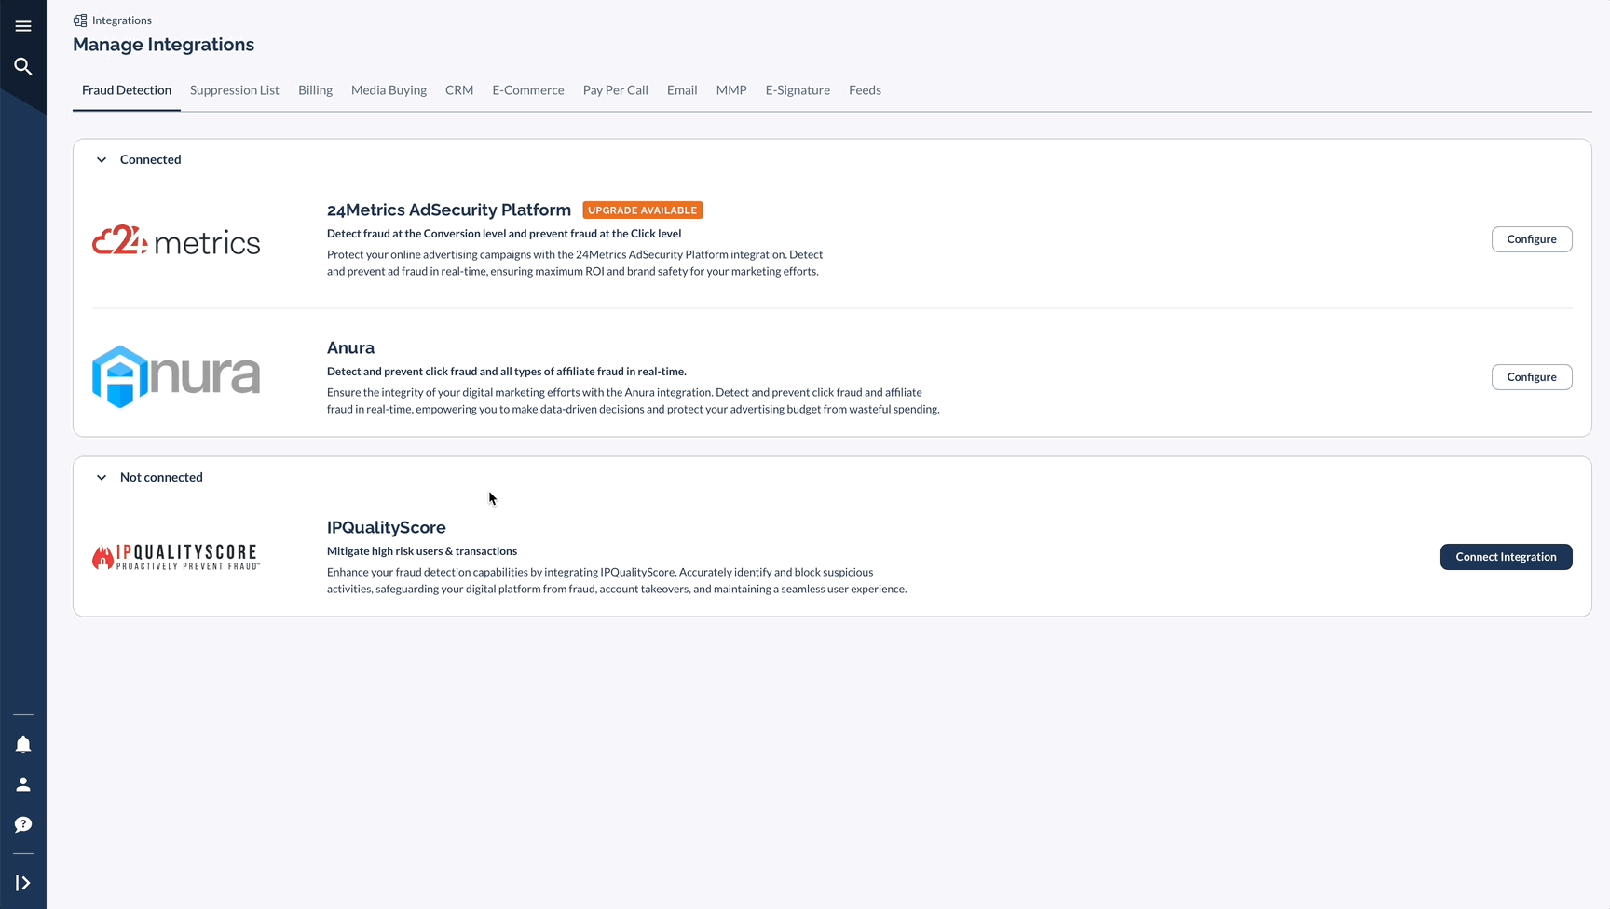Screen dimensions: 1610x909
Task: Click the 24metrics logo
Action: pyautogui.click(x=176, y=240)
